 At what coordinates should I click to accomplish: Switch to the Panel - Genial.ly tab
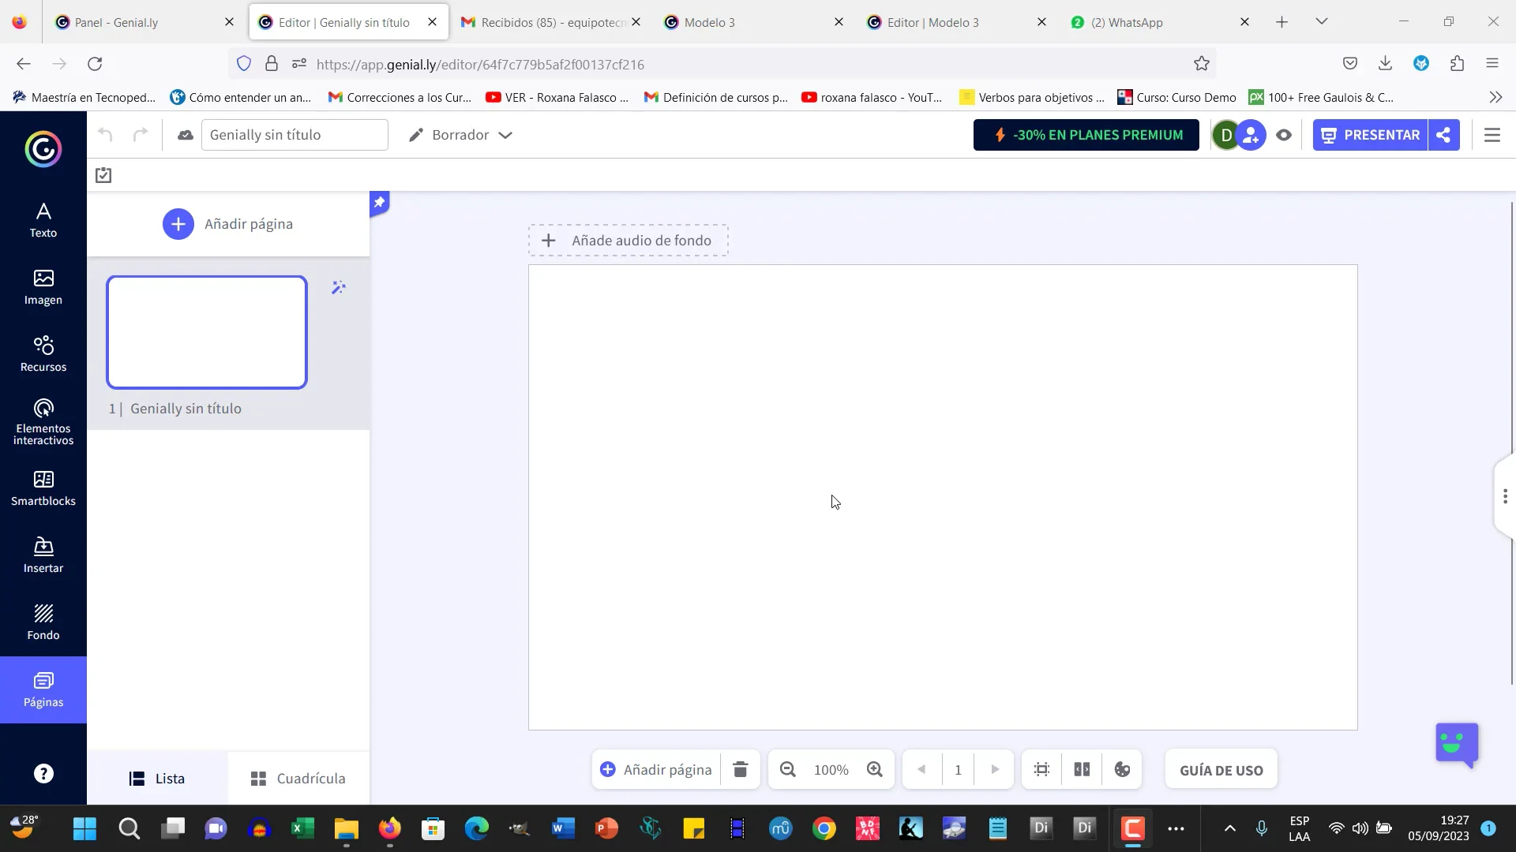[145, 22]
